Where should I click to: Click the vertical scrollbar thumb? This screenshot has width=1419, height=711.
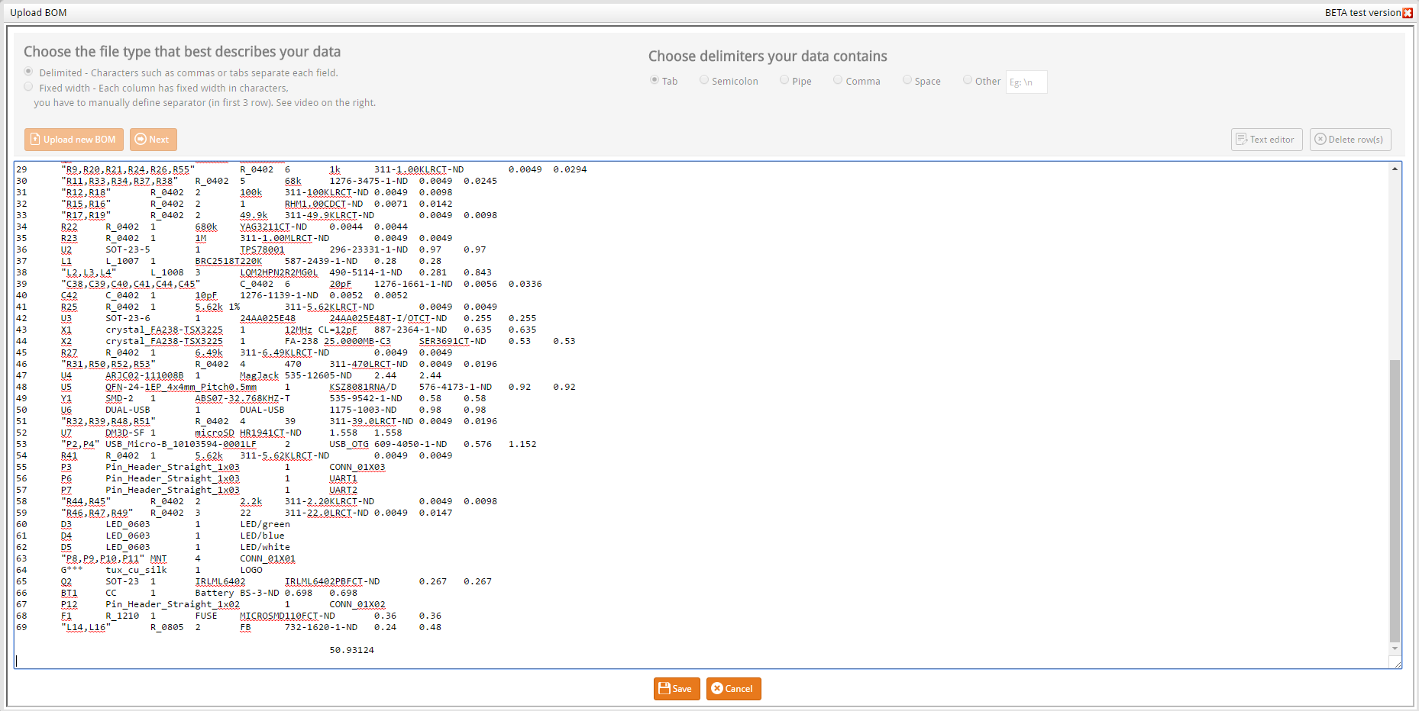click(1395, 500)
